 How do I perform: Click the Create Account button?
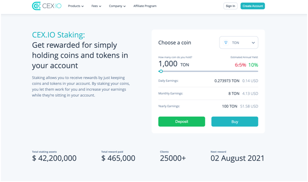(253, 6)
